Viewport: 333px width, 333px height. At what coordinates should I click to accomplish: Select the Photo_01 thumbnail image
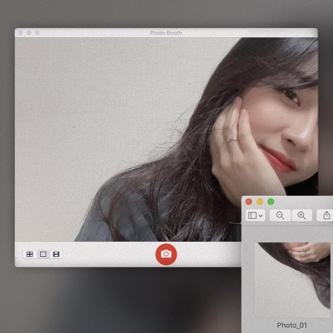[x=292, y=280]
